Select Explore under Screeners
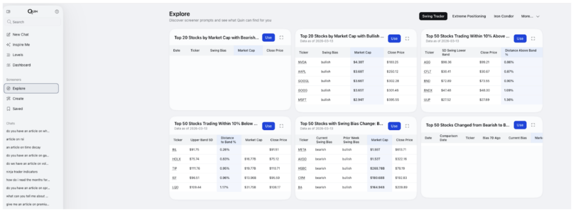The width and height of the screenshot is (573, 211). pyautogui.click(x=31, y=89)
